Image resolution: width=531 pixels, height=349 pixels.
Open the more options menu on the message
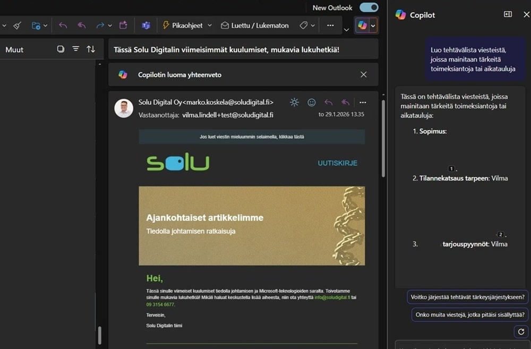363,103
